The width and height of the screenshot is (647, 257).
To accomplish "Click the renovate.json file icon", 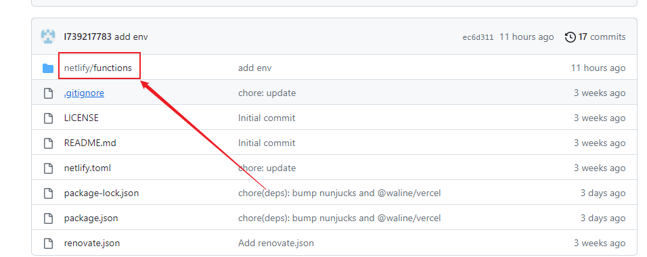I will coord(48,243).
